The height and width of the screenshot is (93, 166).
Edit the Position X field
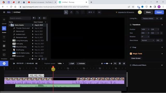point(145,29)
